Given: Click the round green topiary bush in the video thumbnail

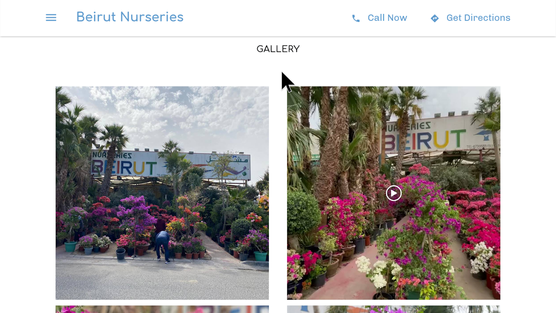Looking at the screenshot, I should point(303,212).
